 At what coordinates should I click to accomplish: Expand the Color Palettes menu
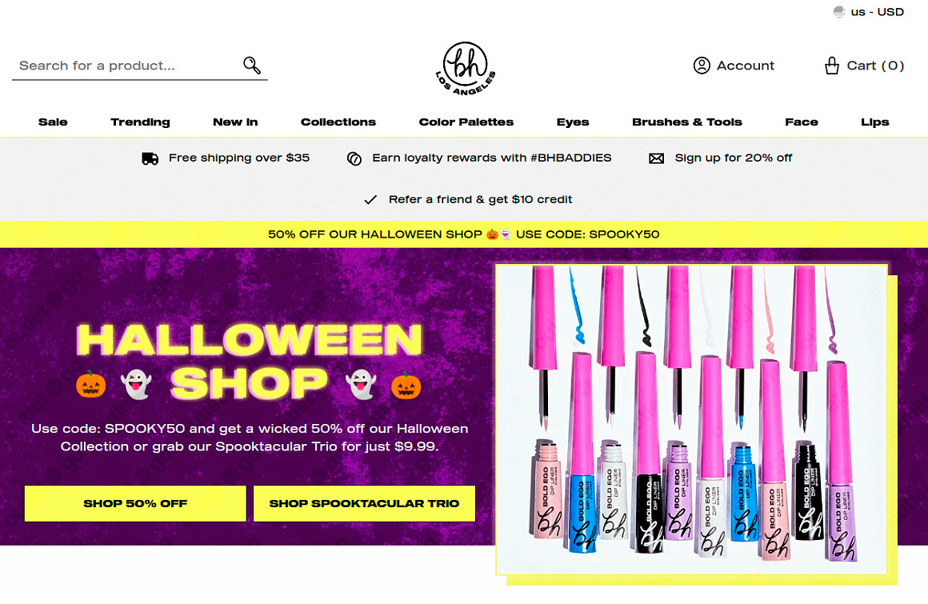466,122
